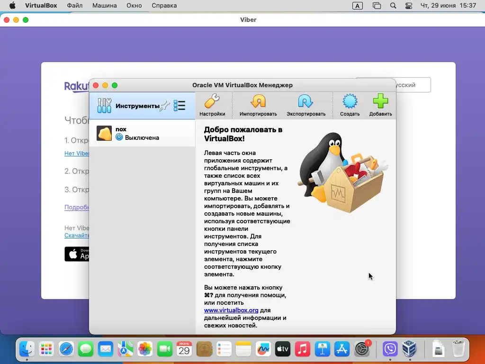Image resolution: width=485 pixels, height=364 pixels.
Task: Click the Stage Manager menu bar icon
Action: point(377,6)
